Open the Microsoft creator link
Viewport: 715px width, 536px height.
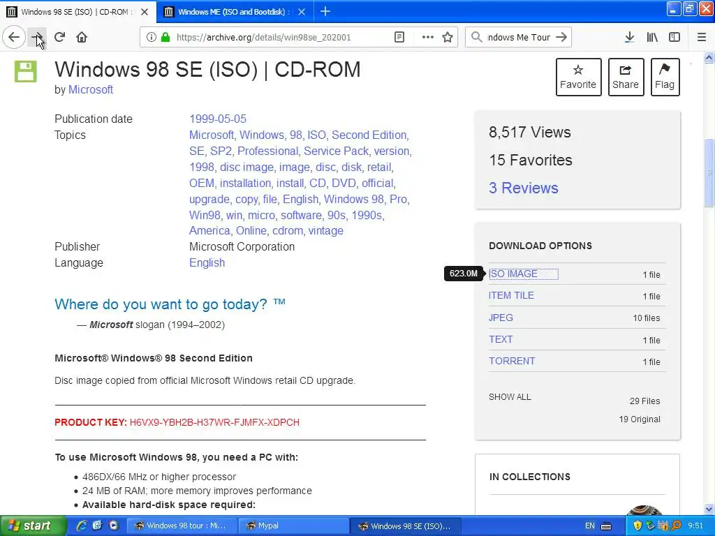pos(90,90)
